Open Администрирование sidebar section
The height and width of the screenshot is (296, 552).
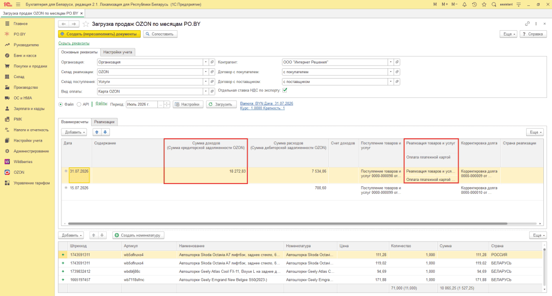point(31,151)
